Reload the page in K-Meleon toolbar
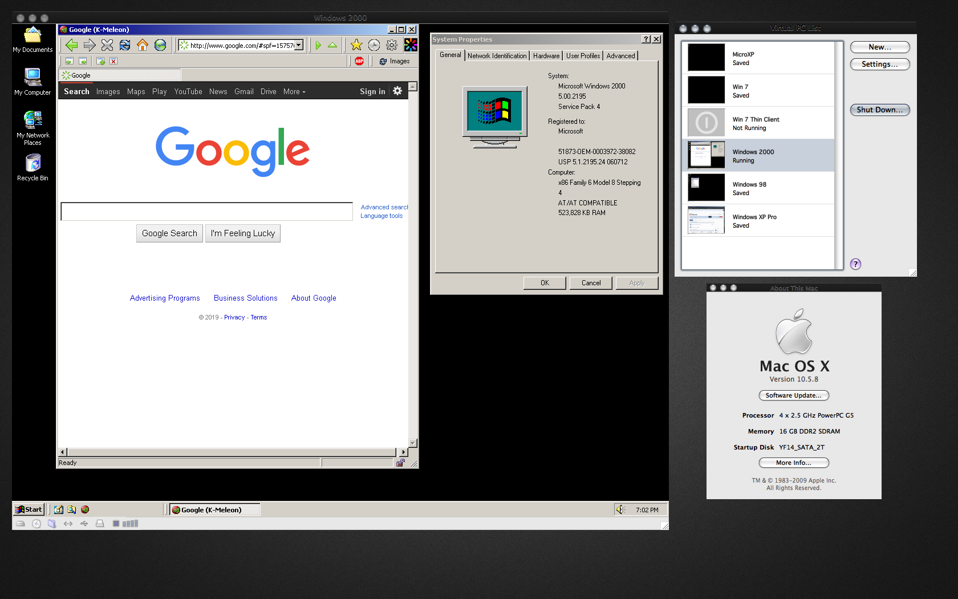Screen dimensions: 958x599 pyautogui.click(x=125, y=45)
